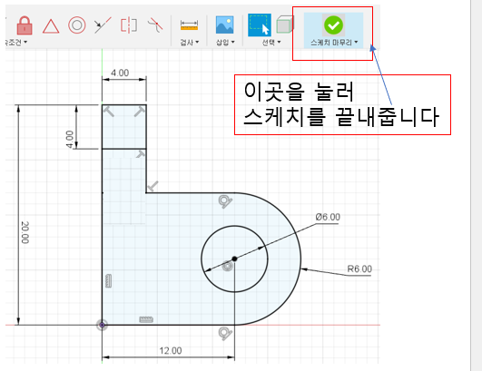Select the triangle-shaped Equal constraint tool
482x371 pixels.
51,25
